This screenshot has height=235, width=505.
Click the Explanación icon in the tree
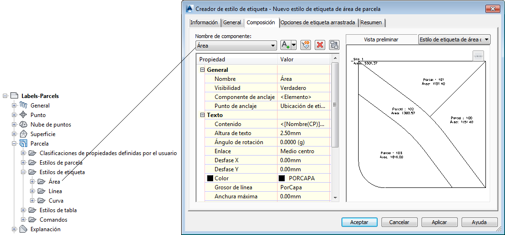(x=23, y=229)
